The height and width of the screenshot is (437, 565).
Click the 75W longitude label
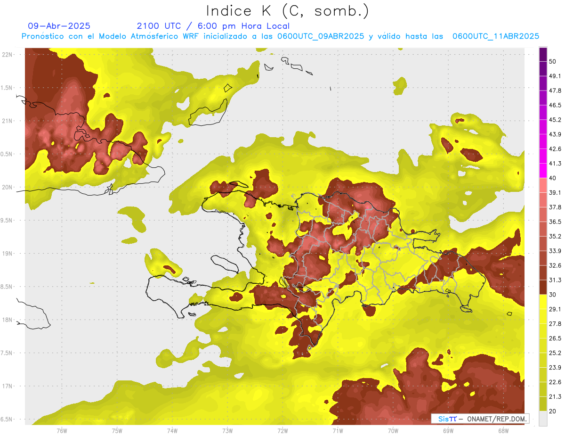pyautogui.click(x=117, y=431)
